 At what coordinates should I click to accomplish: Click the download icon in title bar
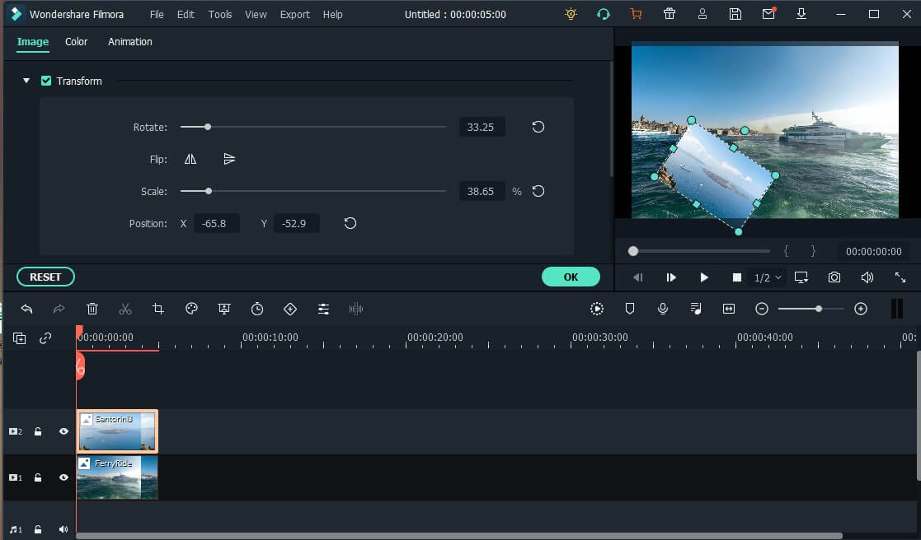801,13
